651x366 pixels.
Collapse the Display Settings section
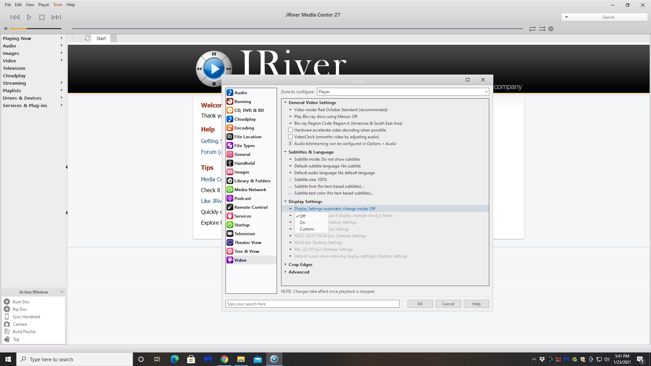[x=285, y=201]
